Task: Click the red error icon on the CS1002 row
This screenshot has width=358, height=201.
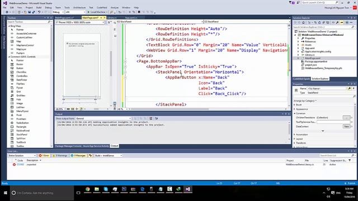Action: 14,165
